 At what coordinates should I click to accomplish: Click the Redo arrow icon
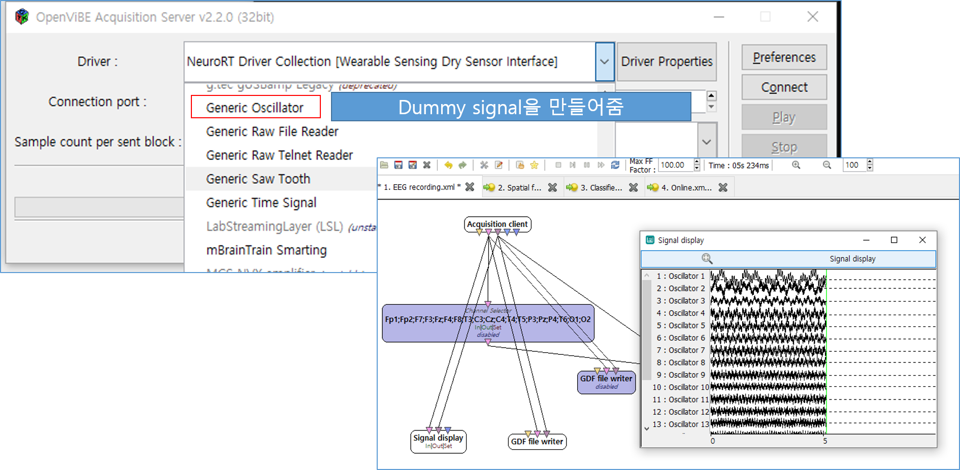click(x=462, y=165)
